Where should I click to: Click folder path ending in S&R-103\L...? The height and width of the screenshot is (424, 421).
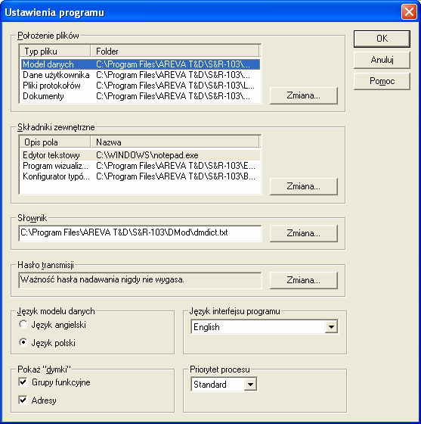175,86
